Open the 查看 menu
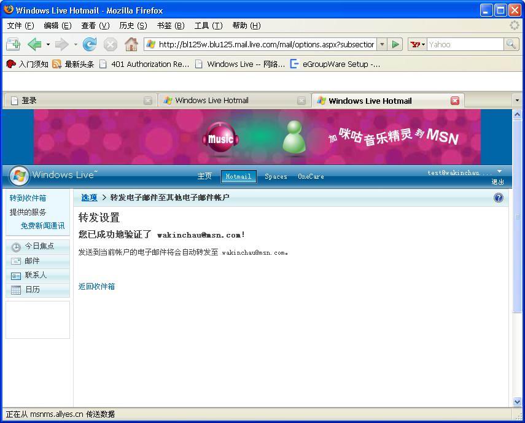525x423 pixels. pyautogui.click(x=95, y=26)
